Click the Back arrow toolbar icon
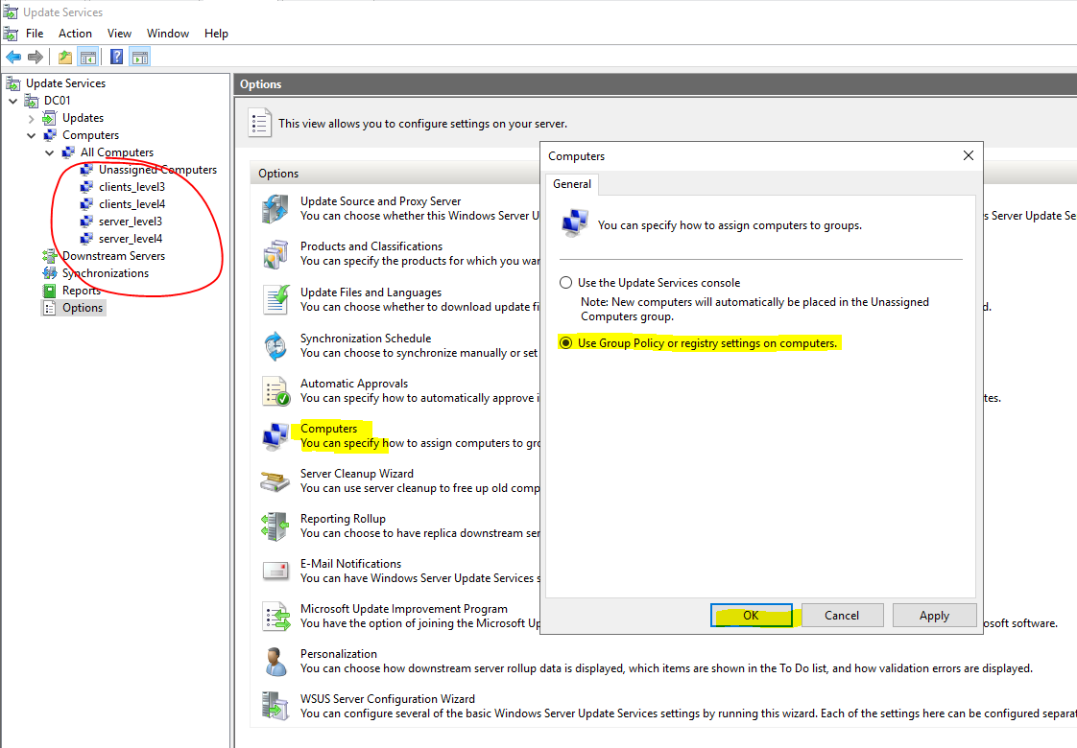 click(x=13, y=57)
